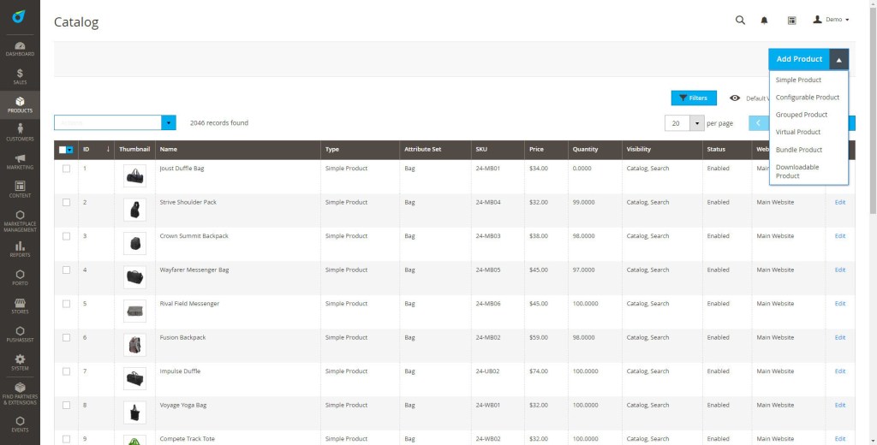The image size is (877, 445).
Task: Choose Downloadable Product from the menu
Action: (797, 171)
